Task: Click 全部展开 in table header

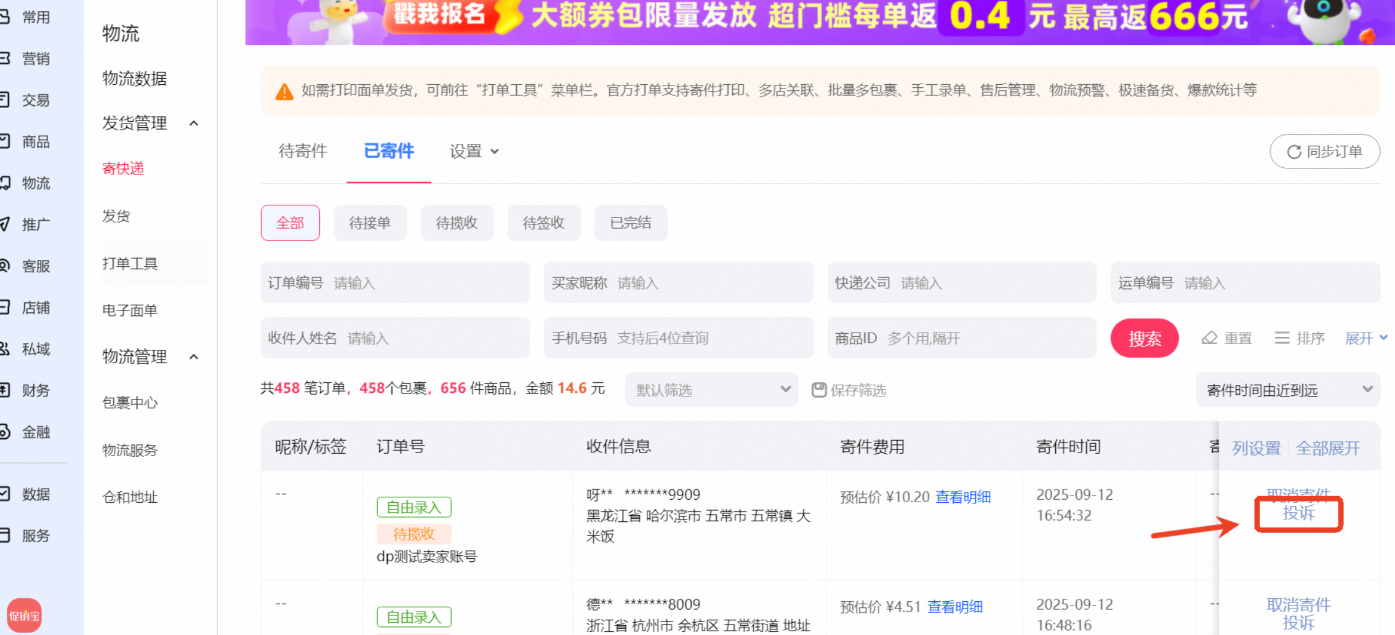Action: click(x=1328, y=448)
